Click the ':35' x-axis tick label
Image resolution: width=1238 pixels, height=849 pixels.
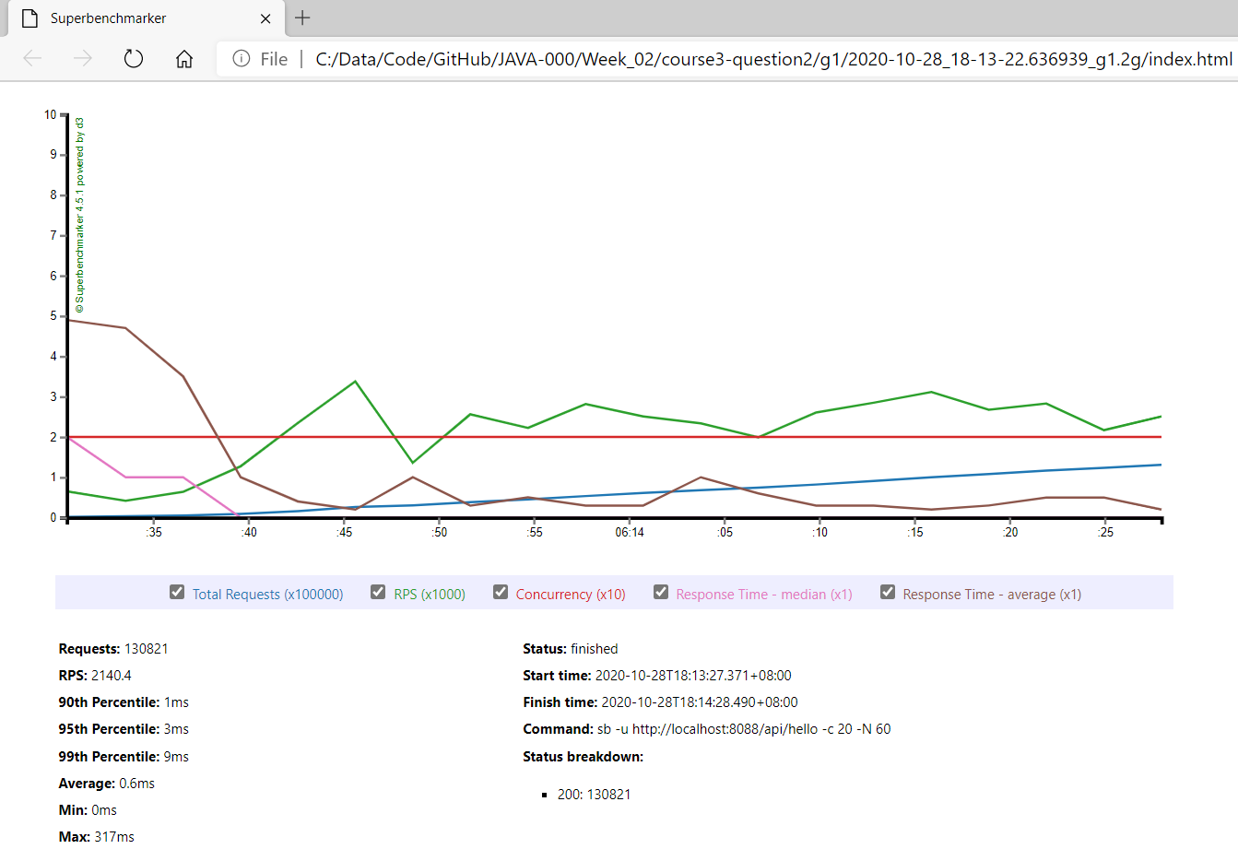pyautogui.click(x=154, y=533)
